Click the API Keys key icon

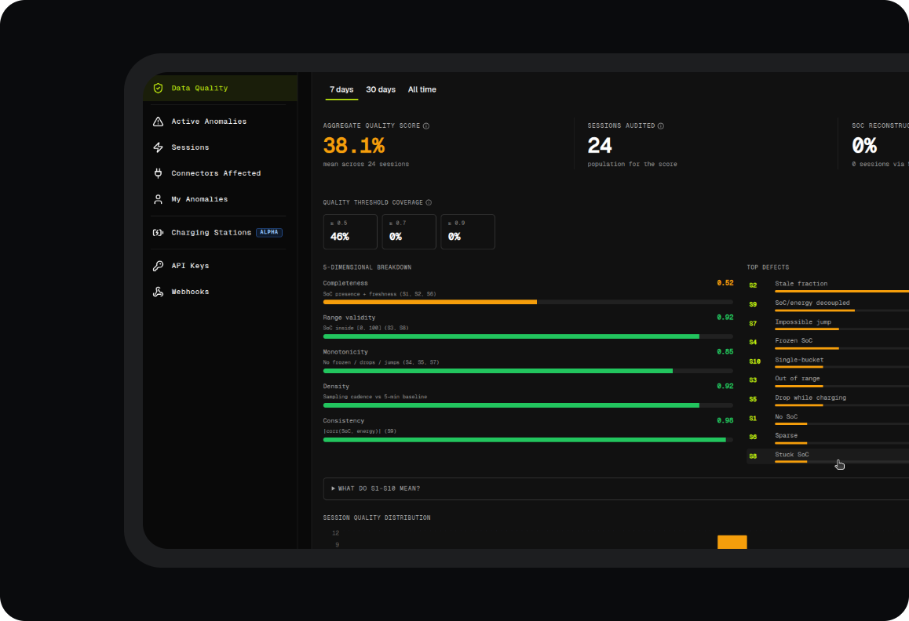click(x=158, y=266)
